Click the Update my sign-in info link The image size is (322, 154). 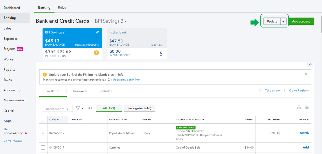coord(126,80)
